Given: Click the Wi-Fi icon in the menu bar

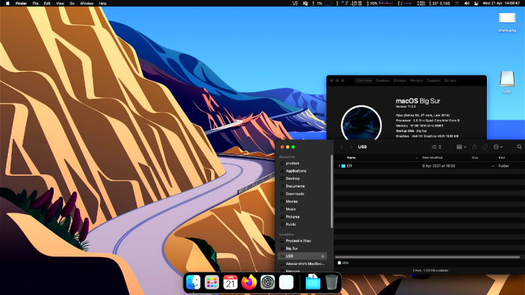Looking at the screenshot, I should 457,3.
